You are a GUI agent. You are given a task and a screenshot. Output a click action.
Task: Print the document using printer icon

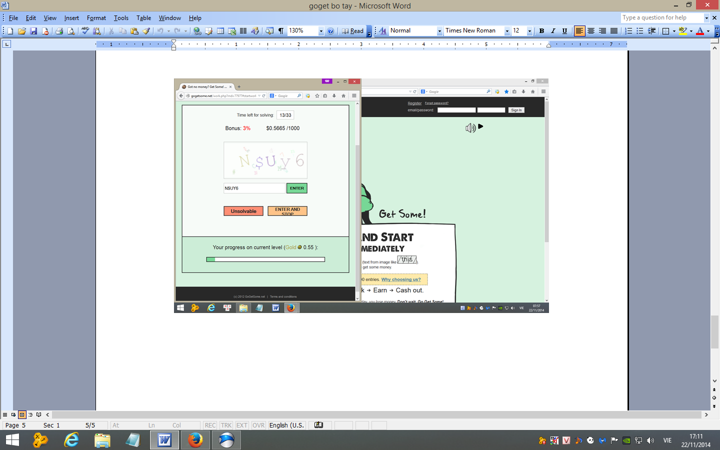(59, 31)
